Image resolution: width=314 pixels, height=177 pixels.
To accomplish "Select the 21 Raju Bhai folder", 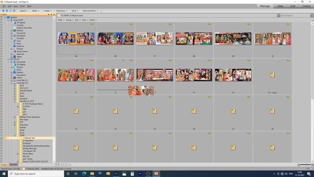I will click(x=27, y=141).
